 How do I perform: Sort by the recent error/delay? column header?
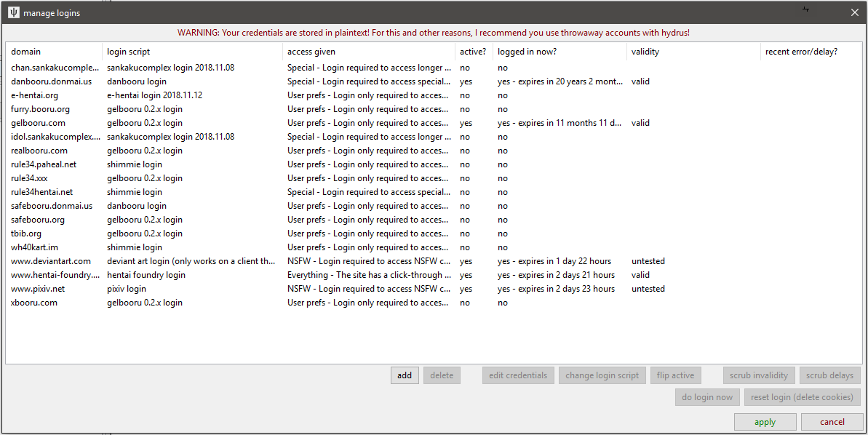coord(811,52)
